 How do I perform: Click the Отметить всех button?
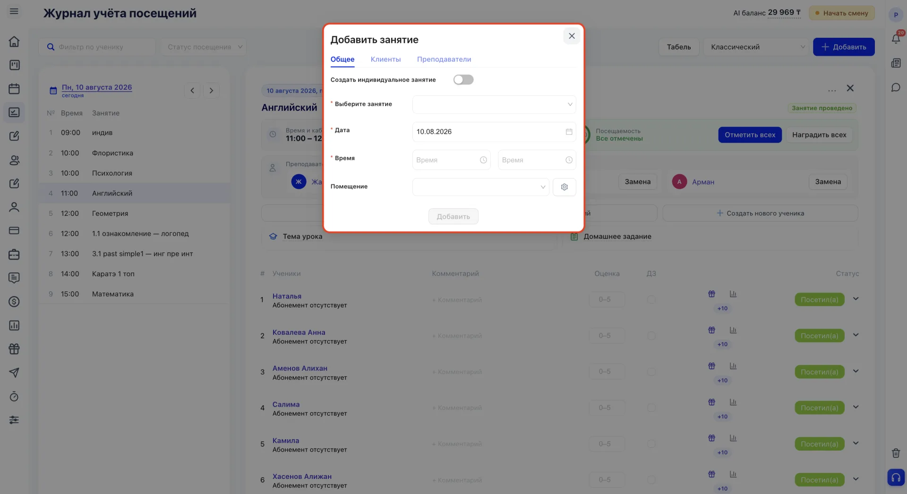point(750,135)
